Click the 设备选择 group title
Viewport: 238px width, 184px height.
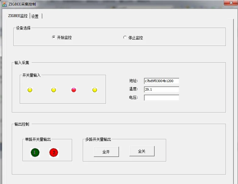click(x=23, y=28)
